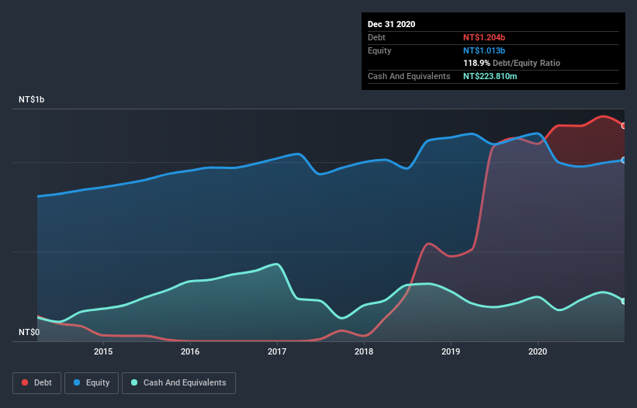This screenshot has width=637, height=408.
Task: Click the NT$1b y-axis label
Action: point(31,99)
